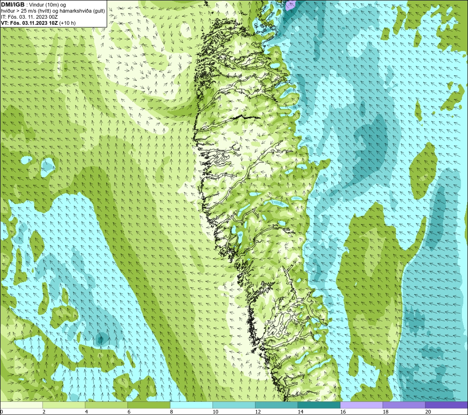Click the 16–18 m/s light purple legend swatch
The height and width of the screenshot is (415, 468).
[361, 405]
